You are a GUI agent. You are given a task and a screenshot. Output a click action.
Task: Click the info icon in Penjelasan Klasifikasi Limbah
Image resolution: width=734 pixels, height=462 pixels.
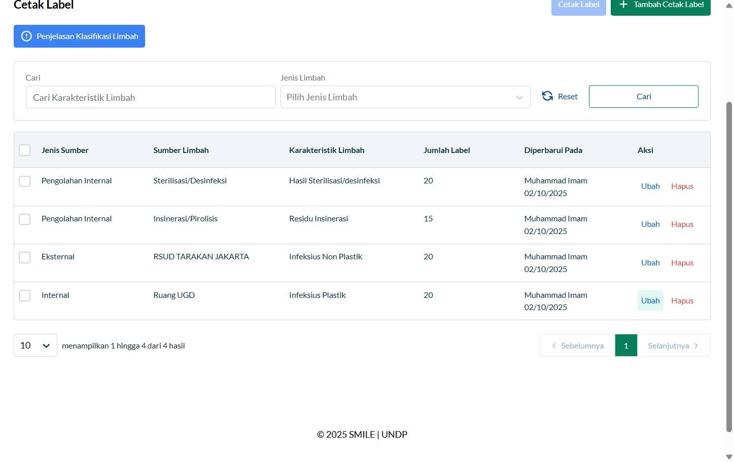[26, 36]
